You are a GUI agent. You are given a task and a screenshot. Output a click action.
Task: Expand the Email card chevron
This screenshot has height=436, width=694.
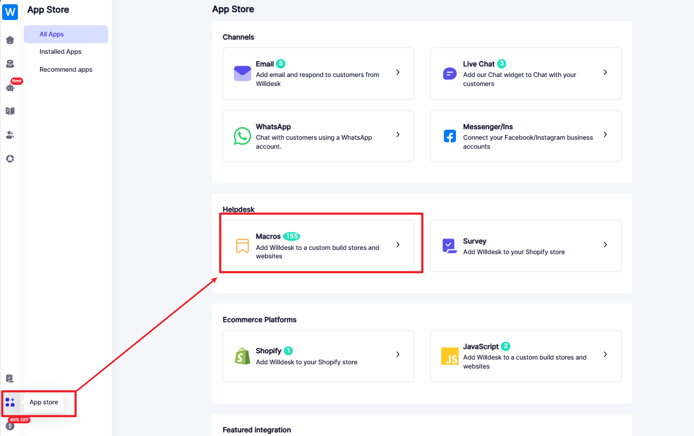pos(398,72)
